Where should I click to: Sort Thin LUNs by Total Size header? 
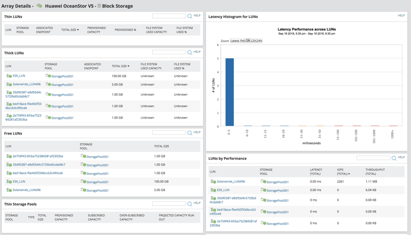70,30
